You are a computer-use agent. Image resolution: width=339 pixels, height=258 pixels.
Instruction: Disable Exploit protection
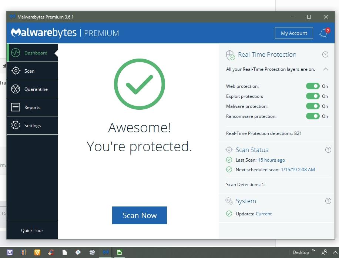pyautogui.click(x=313, y=96)
